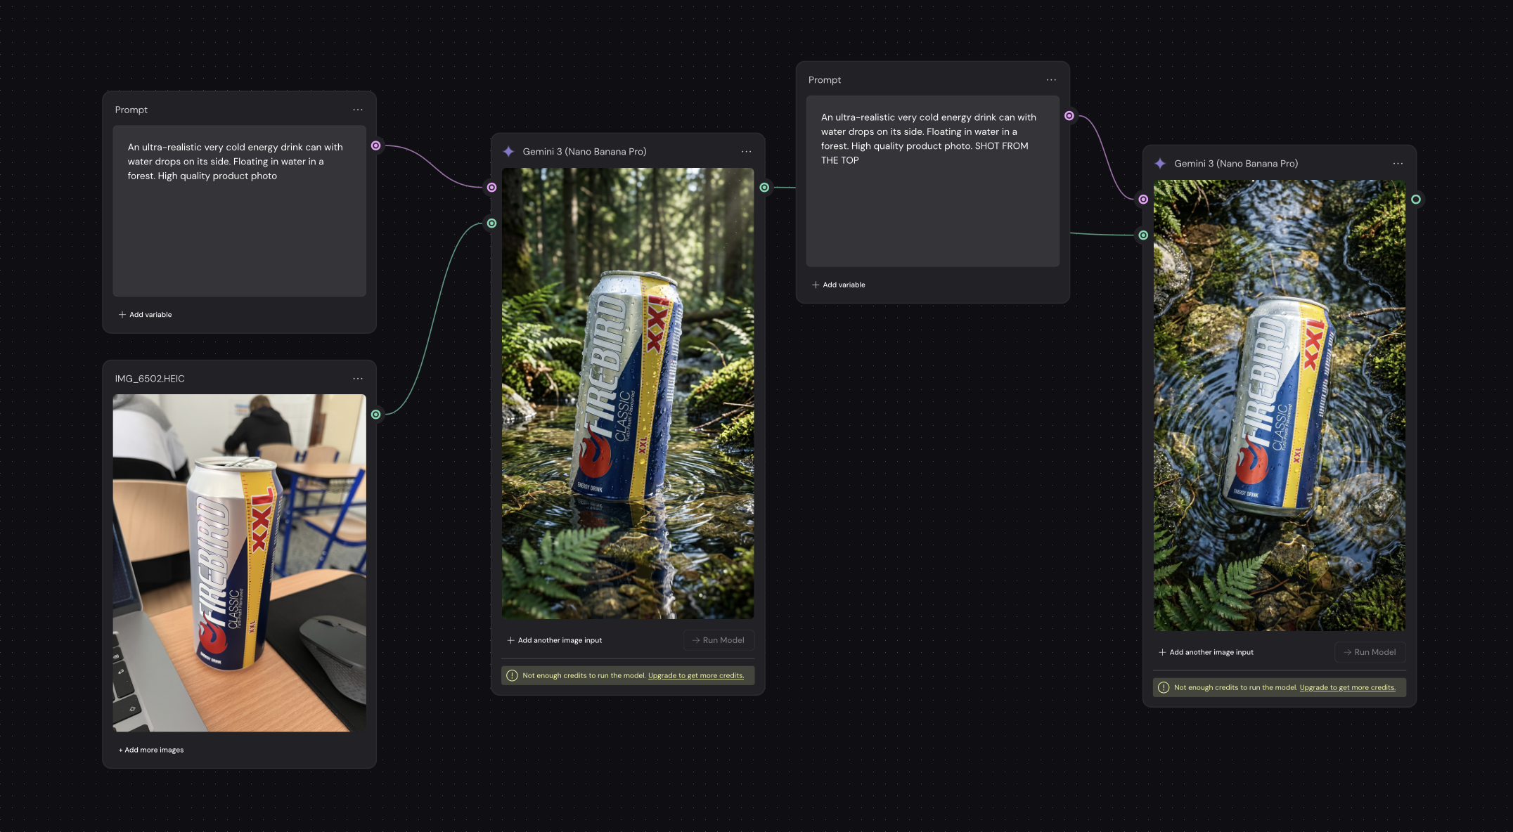Run Model on Gemini node fed by IMG_6502.HEIC

(x=719, y=640)
